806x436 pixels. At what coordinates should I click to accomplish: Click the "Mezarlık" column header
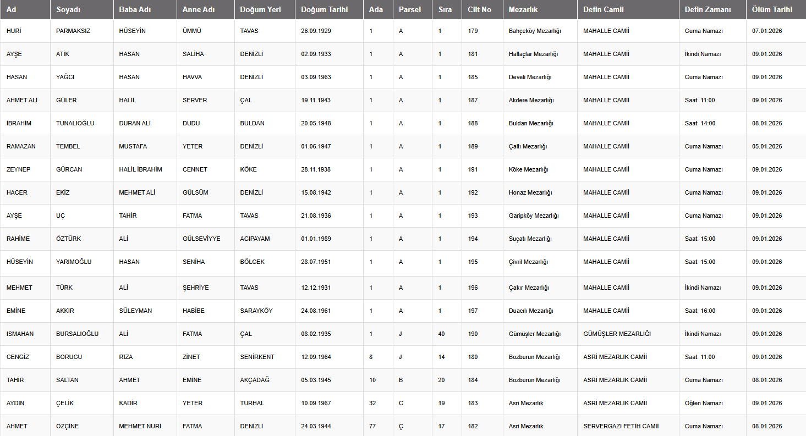[x=523, y=9]
